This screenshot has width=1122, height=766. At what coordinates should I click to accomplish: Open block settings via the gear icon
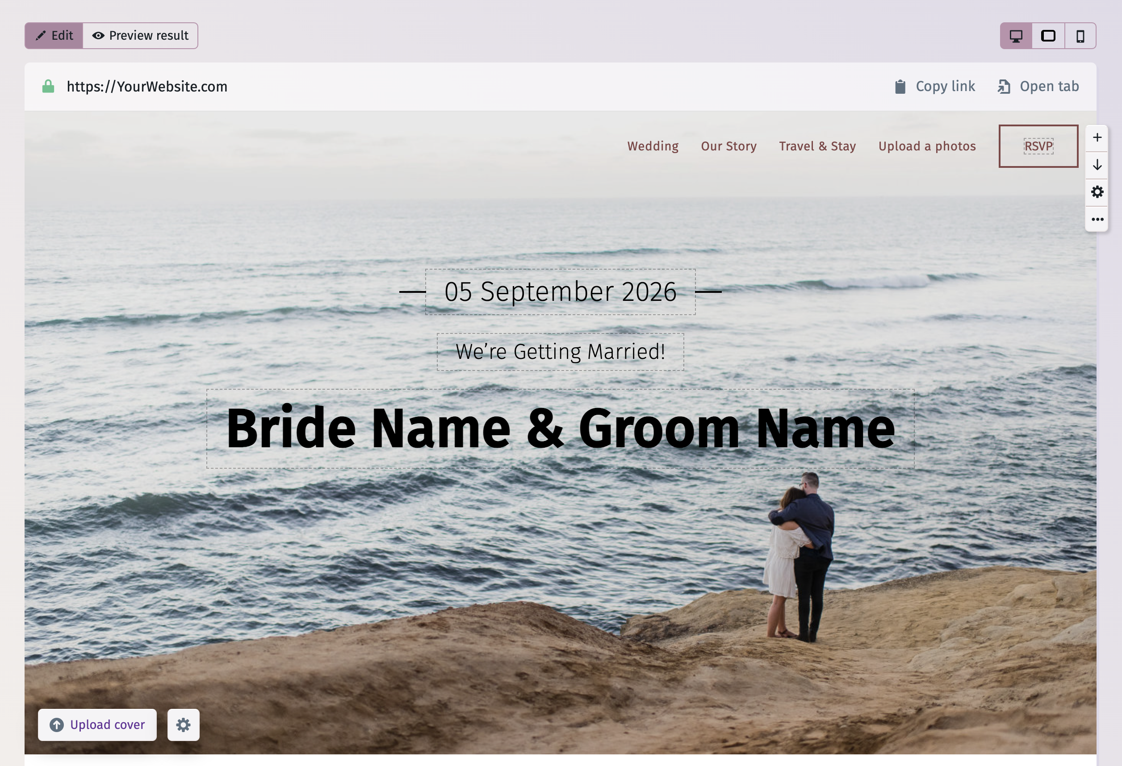click(x=1097, y=192)
